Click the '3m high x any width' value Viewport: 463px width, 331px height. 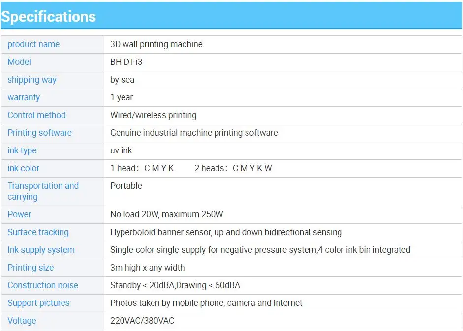pos(147,268)
